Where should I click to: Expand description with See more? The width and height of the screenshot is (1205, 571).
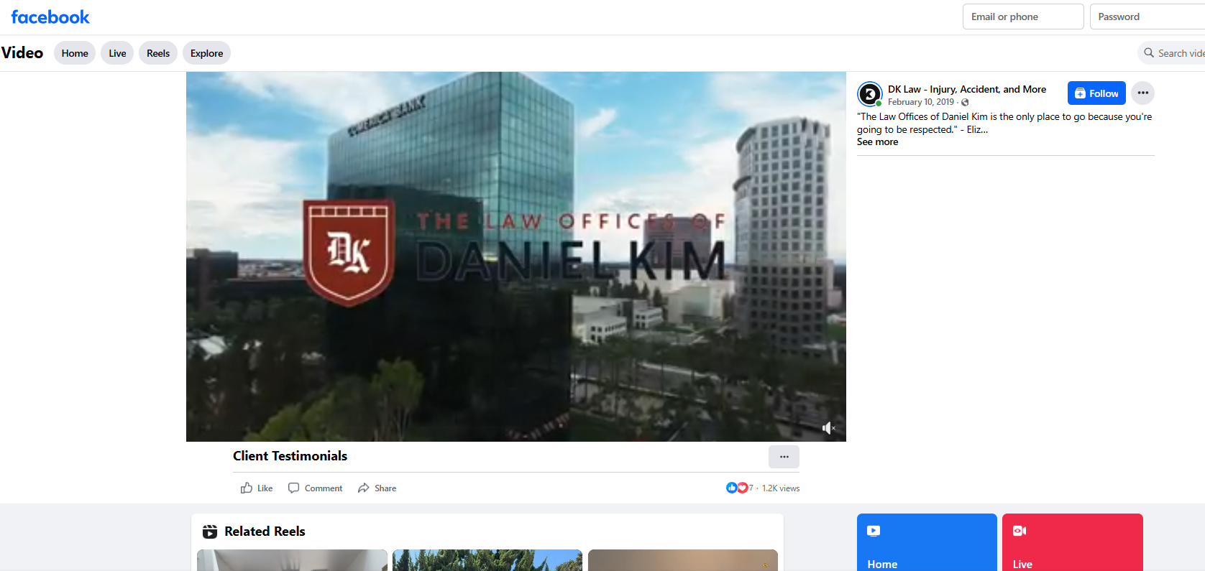877,142
